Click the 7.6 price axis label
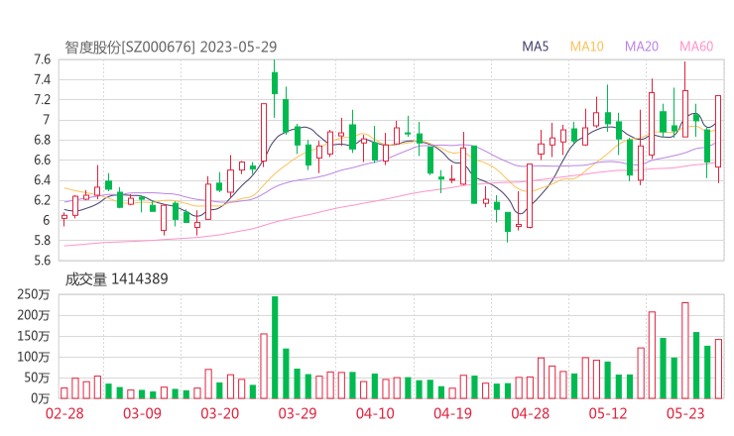The width and height of the screenshot is (734, 436). pyautogui.click(x=42, y=59)
